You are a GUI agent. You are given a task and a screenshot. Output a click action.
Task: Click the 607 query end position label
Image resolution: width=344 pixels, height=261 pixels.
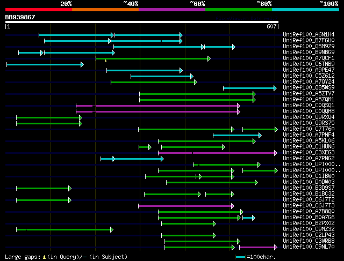click(x=271, y=26)
